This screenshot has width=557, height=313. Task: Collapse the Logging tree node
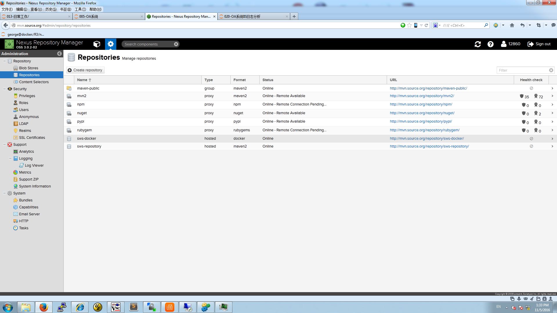tap(10, 159)
